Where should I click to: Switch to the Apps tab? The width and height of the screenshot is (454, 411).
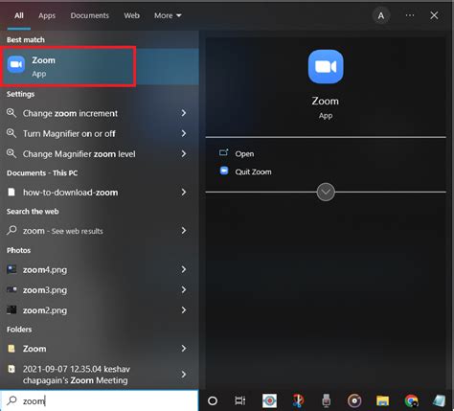(x=47, y=15)
